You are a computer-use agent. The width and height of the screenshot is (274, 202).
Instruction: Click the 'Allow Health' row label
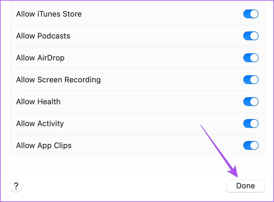pos(38,102)
